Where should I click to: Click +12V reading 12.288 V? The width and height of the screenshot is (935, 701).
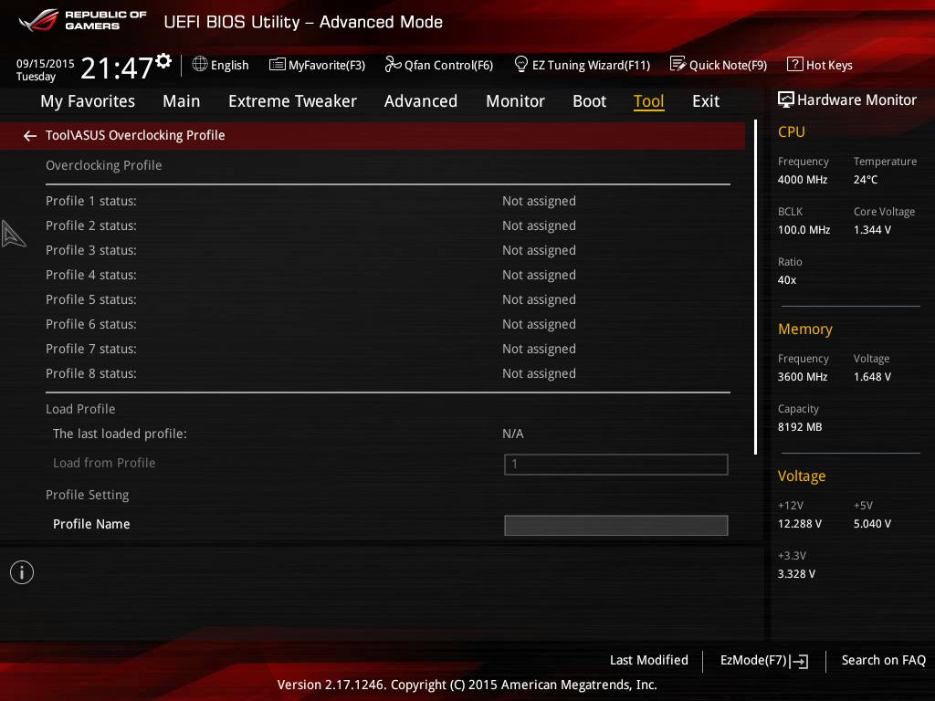[x=800, y=523]
